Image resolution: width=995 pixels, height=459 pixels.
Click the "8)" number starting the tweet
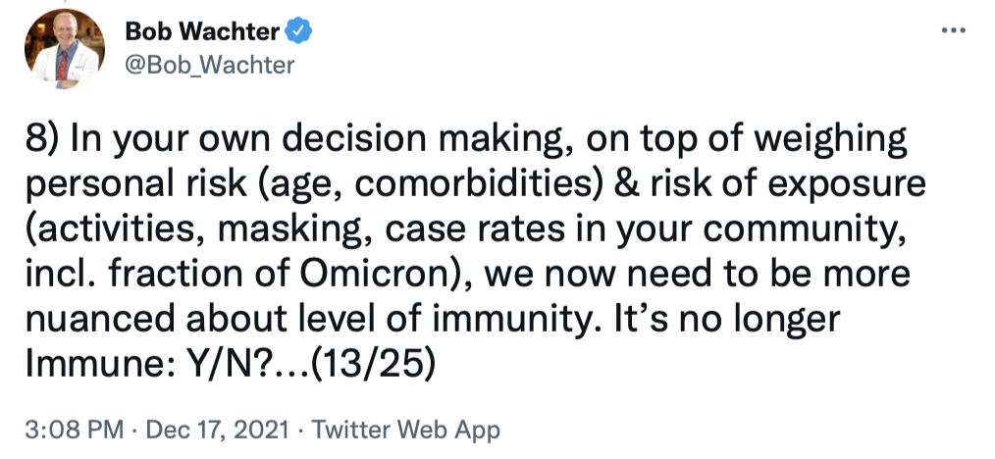tap(44, 141)
